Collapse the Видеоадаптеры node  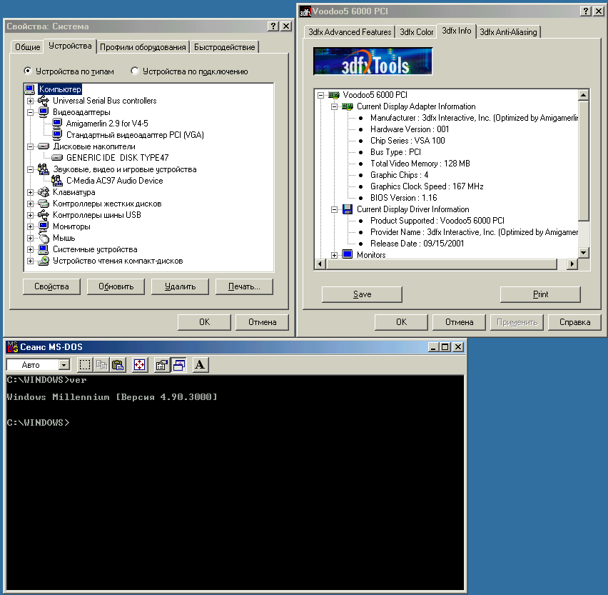click(30, 112)
